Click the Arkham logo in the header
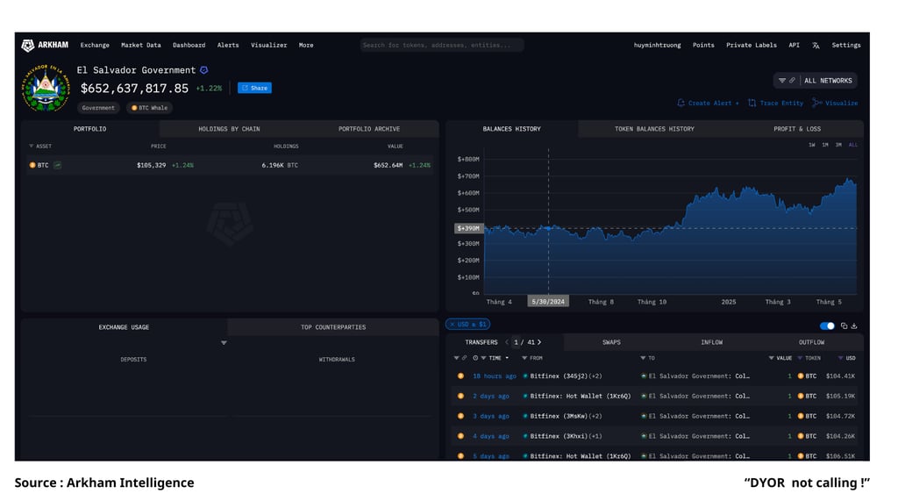Screen dimensions: 898x494 [45, 46]
